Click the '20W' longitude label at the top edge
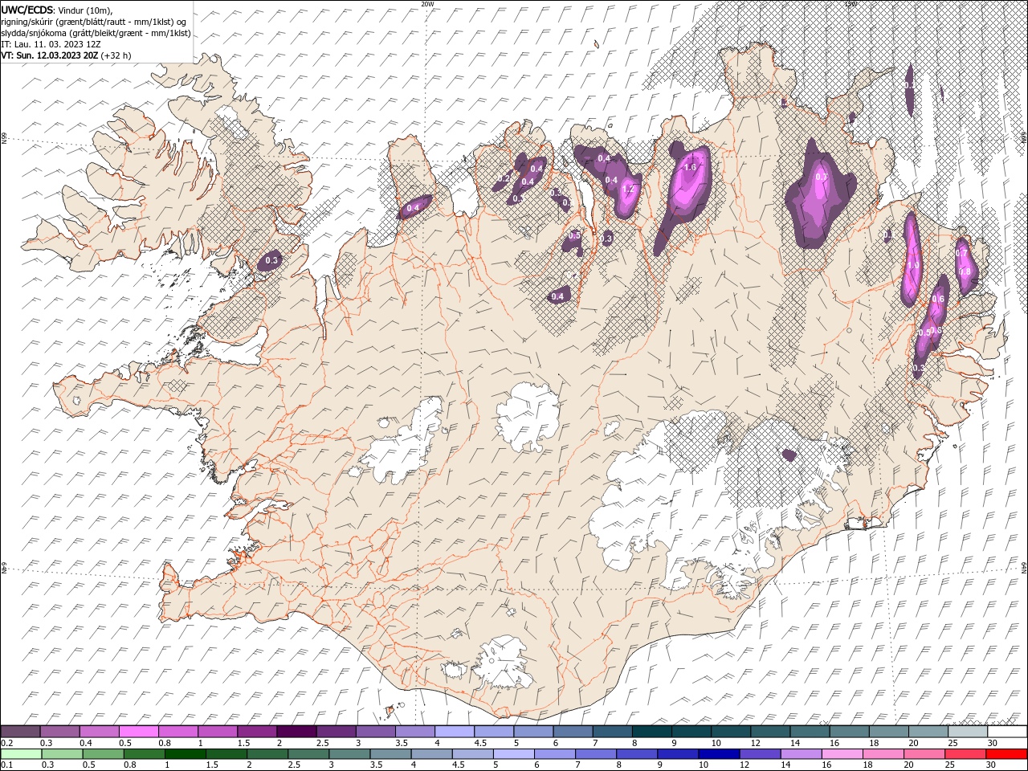The image size is (1028, 771). pyautogui.click(x=427, y=3)
